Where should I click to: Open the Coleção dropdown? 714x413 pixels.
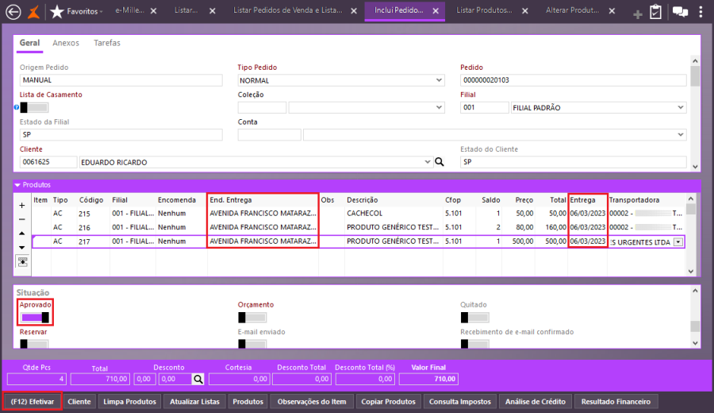439,107
